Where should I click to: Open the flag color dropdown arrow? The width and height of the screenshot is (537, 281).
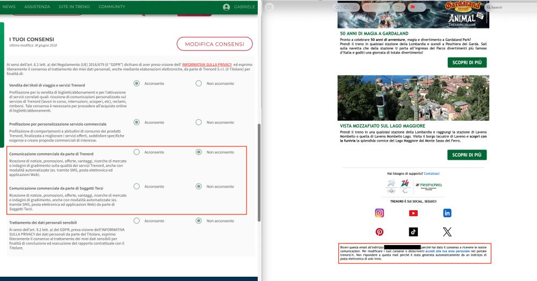tap(422, 7)
